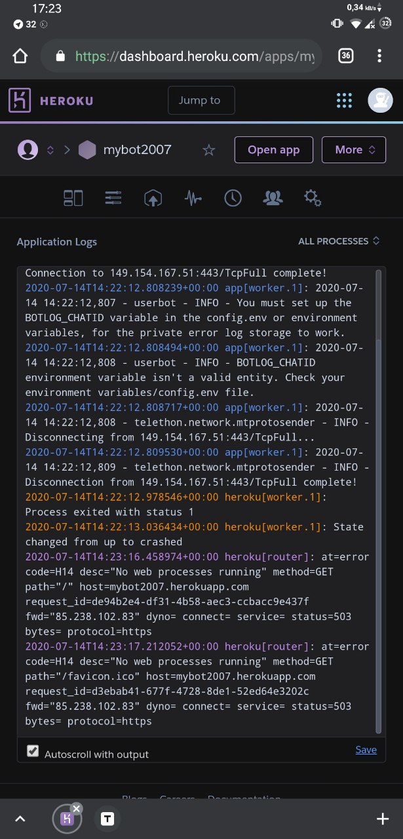This screenshot has width=403, height=839.
Task: Open the Jump to search box
Action: pos(201,100)
